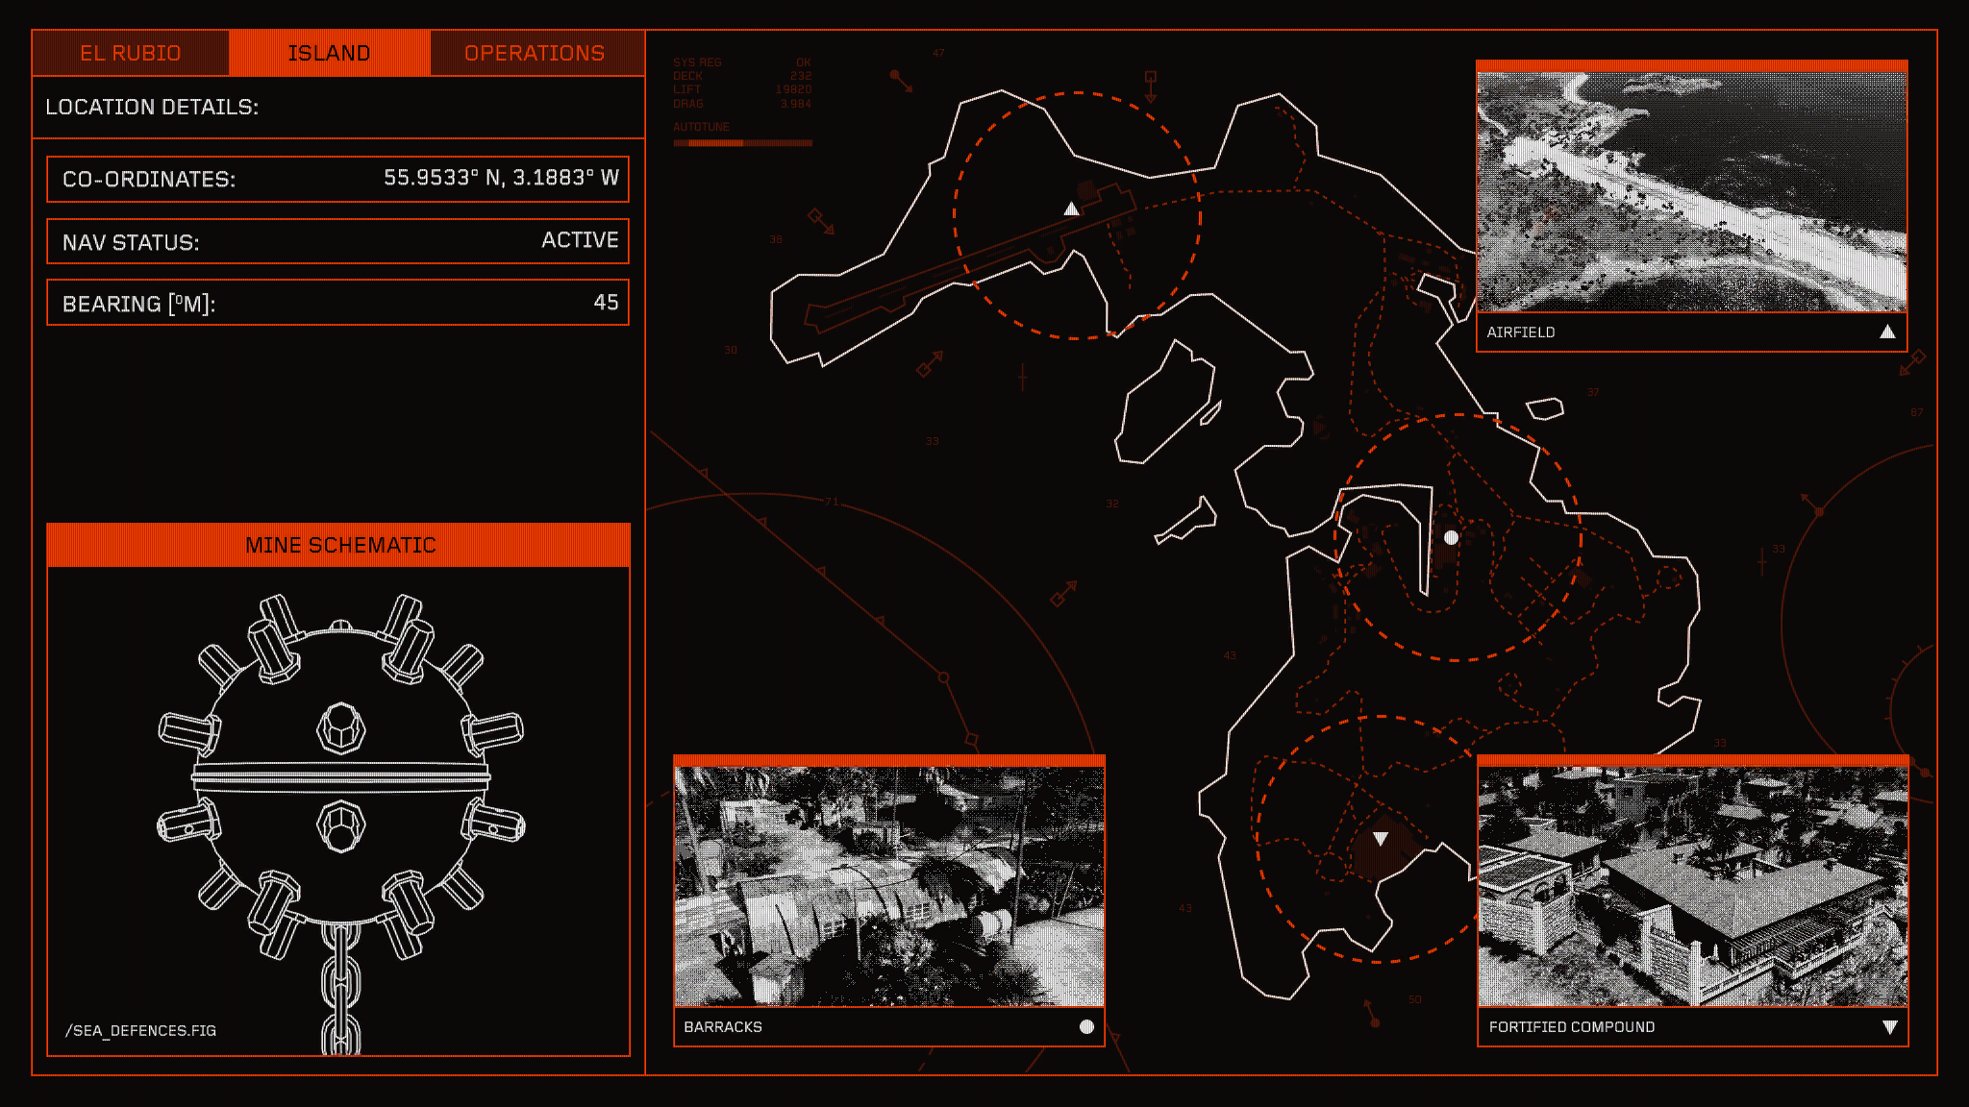This screenshot has width=1969, height=1107.
Task: Select the MINE SCHEMATIC header
Action: click(x=338, y=545)
